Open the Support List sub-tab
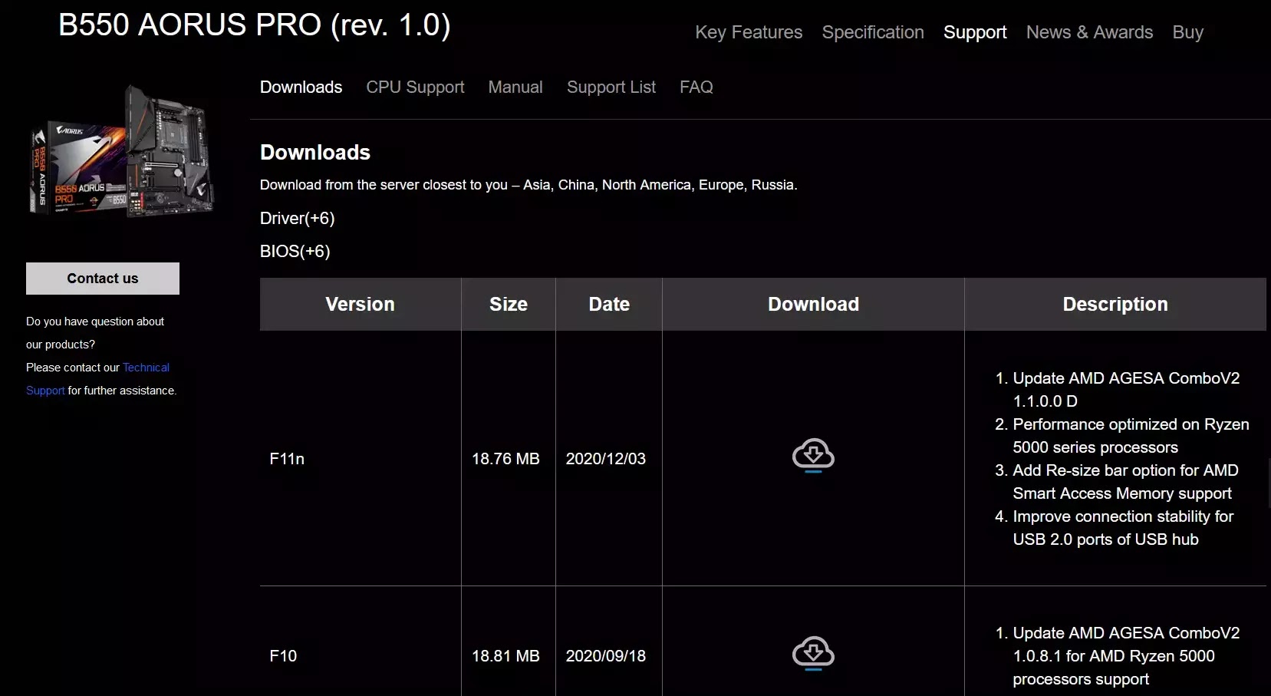 coord(611,87)
